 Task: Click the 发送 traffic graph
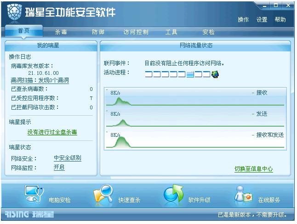pyautogui.click(x=195, y=119)
